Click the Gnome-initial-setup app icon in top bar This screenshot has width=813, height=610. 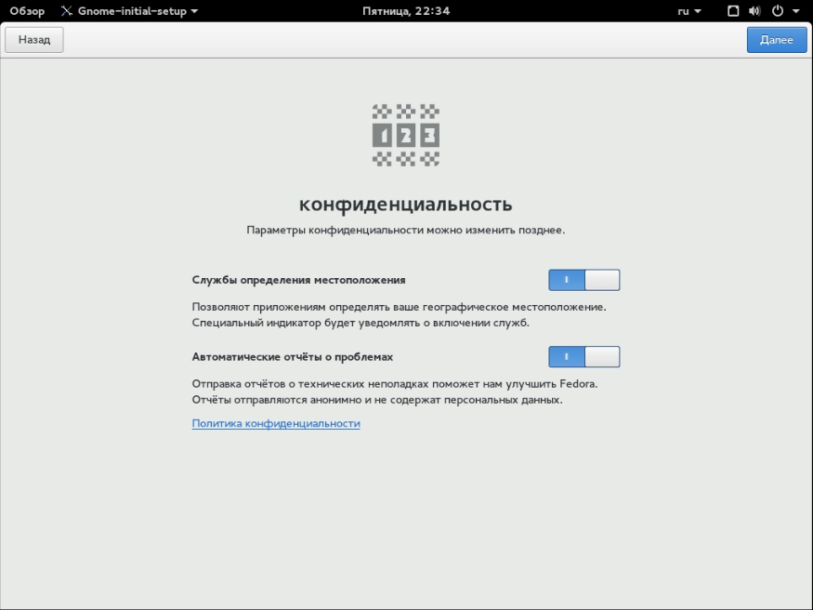(x=67, y=11)
